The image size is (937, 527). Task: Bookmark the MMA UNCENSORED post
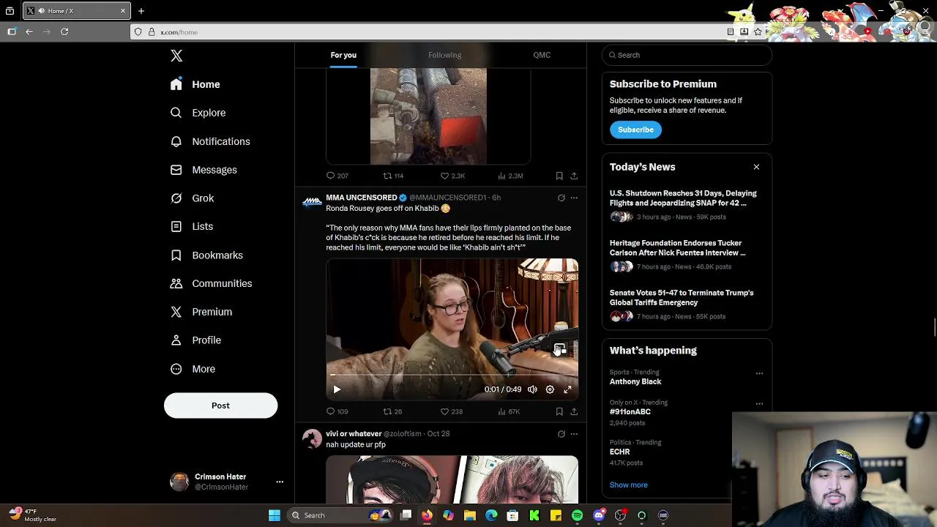559,411
